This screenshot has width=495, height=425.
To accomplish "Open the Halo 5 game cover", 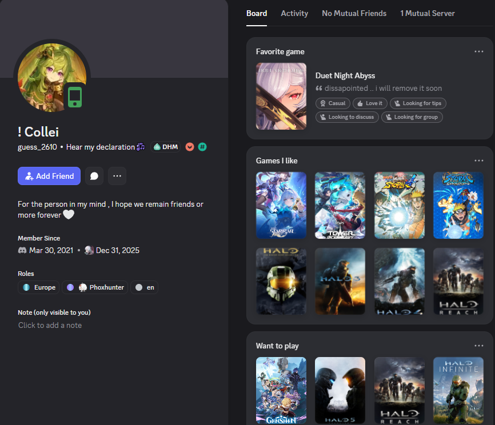I will tap(340, 390).
